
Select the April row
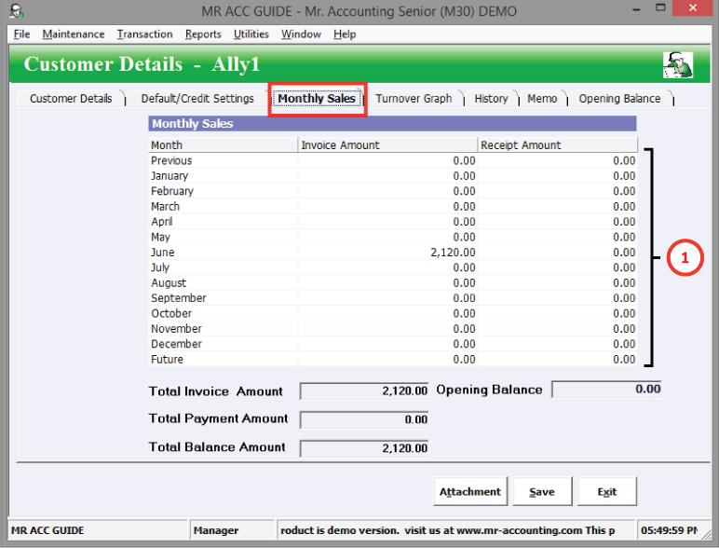(392, 222)
